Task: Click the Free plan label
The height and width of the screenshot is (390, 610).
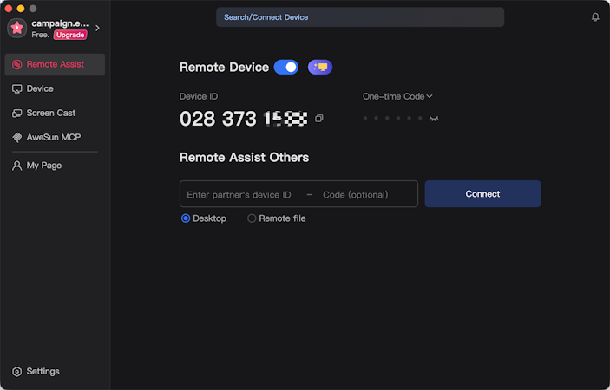Action: pyautogui.click(x=41, y=35)
